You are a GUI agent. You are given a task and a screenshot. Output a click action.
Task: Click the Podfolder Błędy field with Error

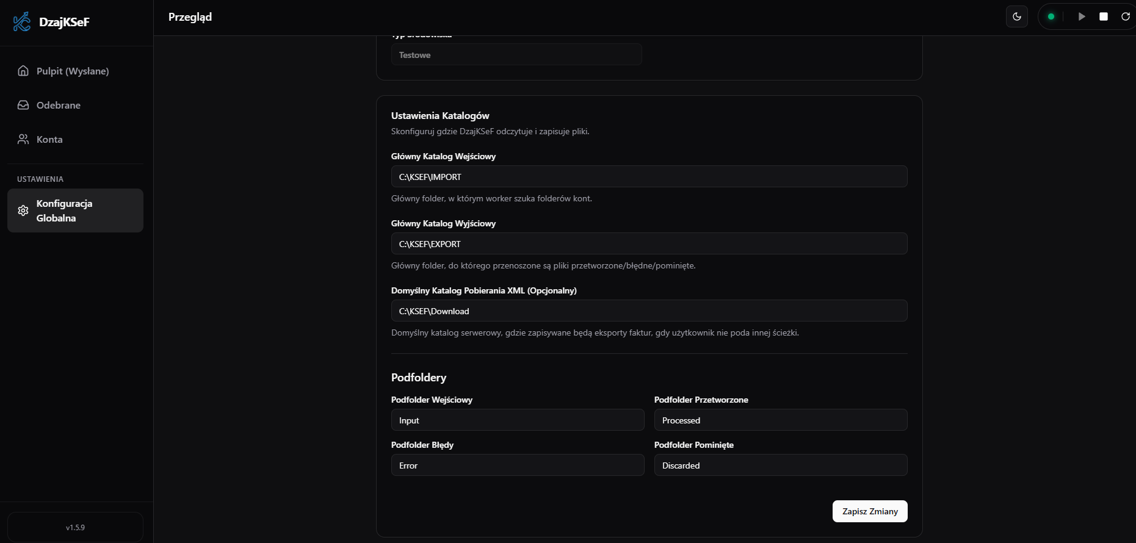coord(518,465)
